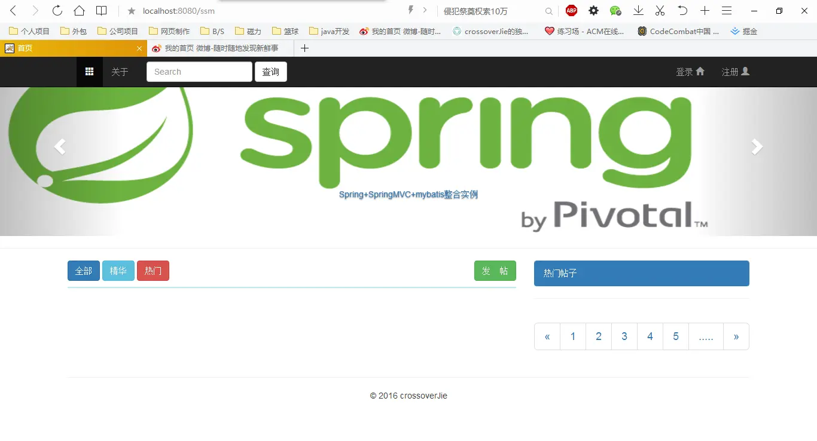Screen dimensions: 817x441
Task: Click the site Search input field
Action: [199, 72]
